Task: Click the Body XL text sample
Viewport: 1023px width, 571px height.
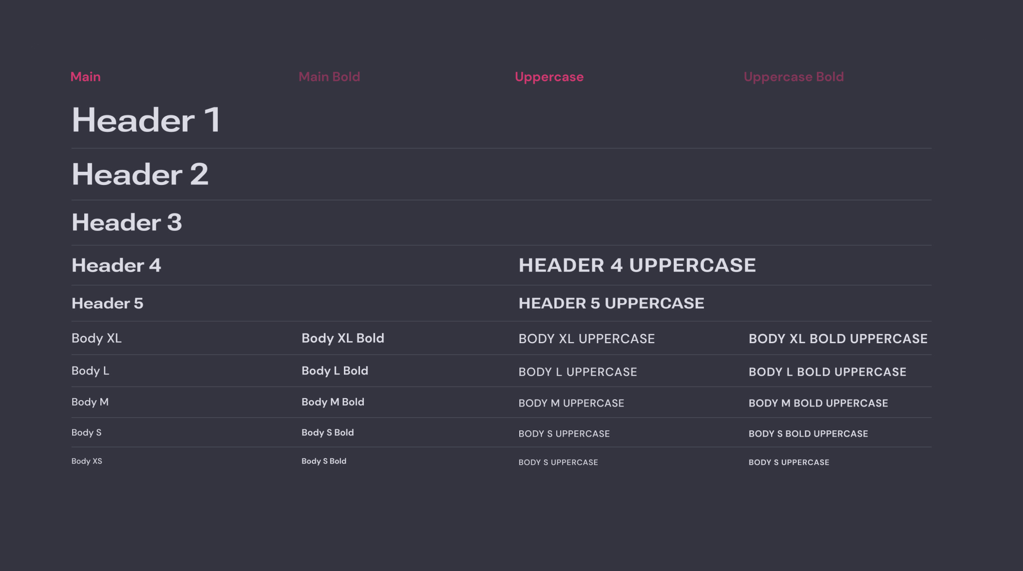Action: (x=96, y=338)
